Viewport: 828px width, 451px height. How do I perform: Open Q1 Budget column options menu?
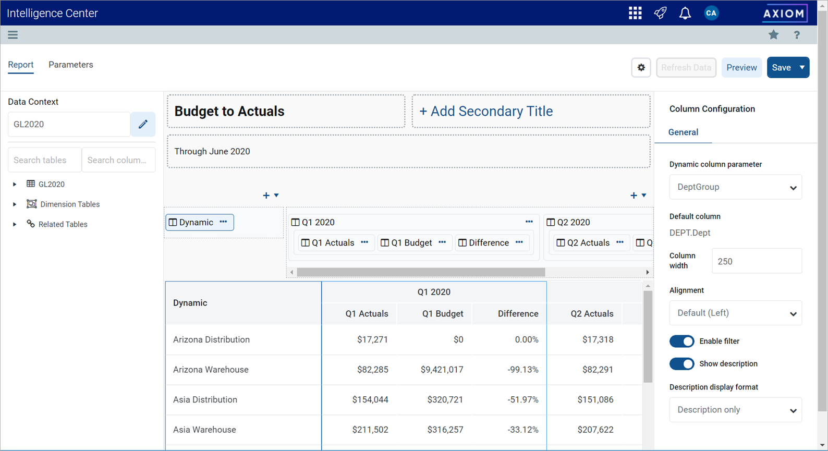(x=442, y=242)
